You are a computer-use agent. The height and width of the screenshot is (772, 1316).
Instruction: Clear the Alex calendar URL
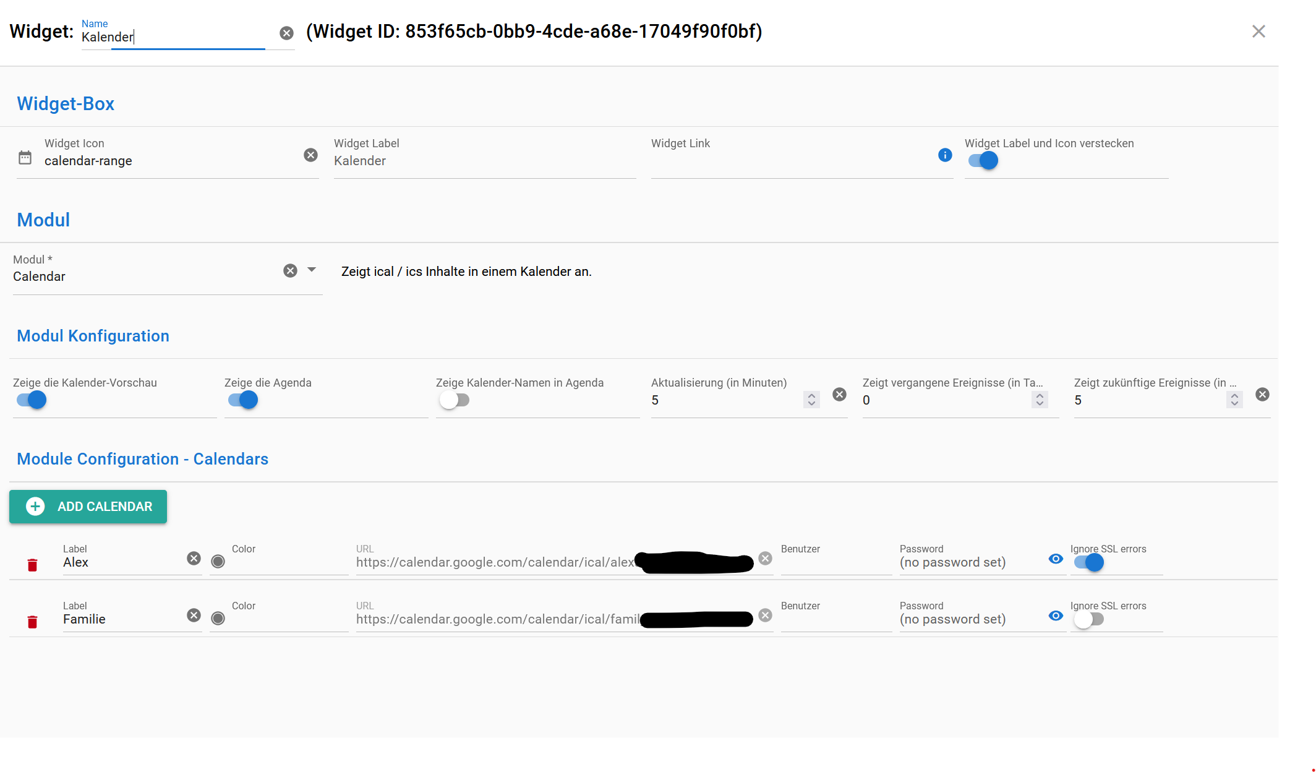coord(765,559)
